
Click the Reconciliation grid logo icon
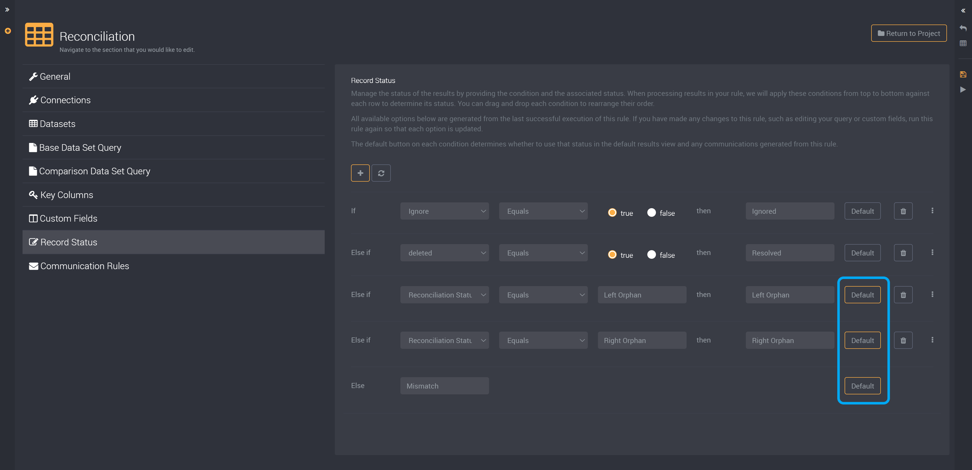click(39, 35)
